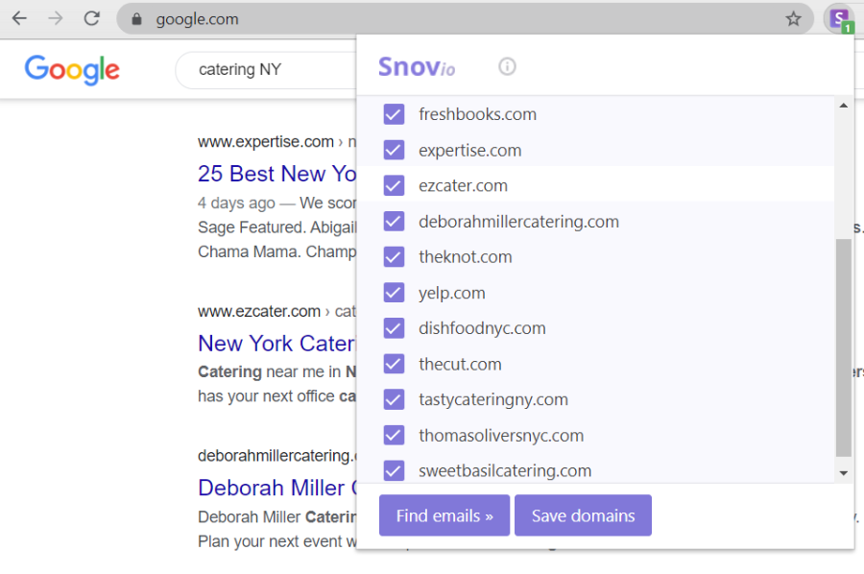Click the www.ezcater.com result URL
The image size is (864, 574).
259,311
